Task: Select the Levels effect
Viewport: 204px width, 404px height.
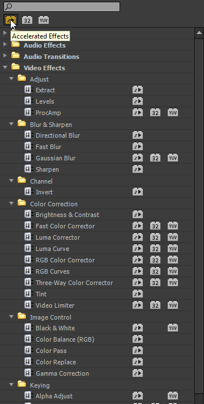Action: point(45,101)
